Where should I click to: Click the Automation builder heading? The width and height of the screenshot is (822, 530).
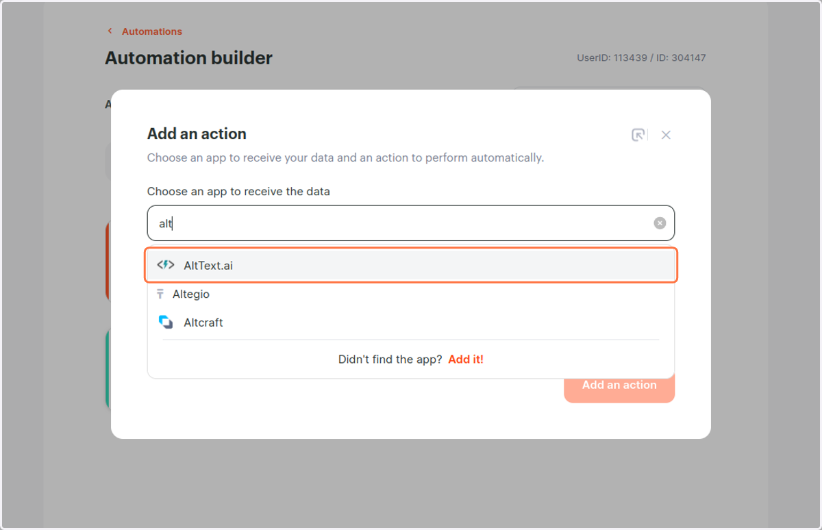point(188,58)
